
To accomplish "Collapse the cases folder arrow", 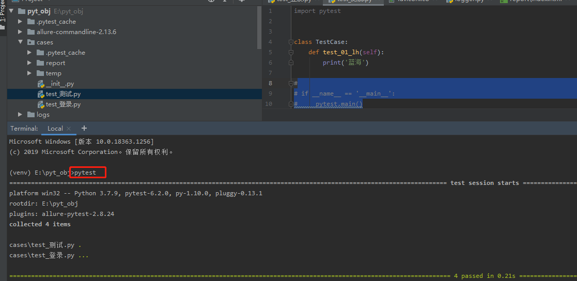I will 20,42.
